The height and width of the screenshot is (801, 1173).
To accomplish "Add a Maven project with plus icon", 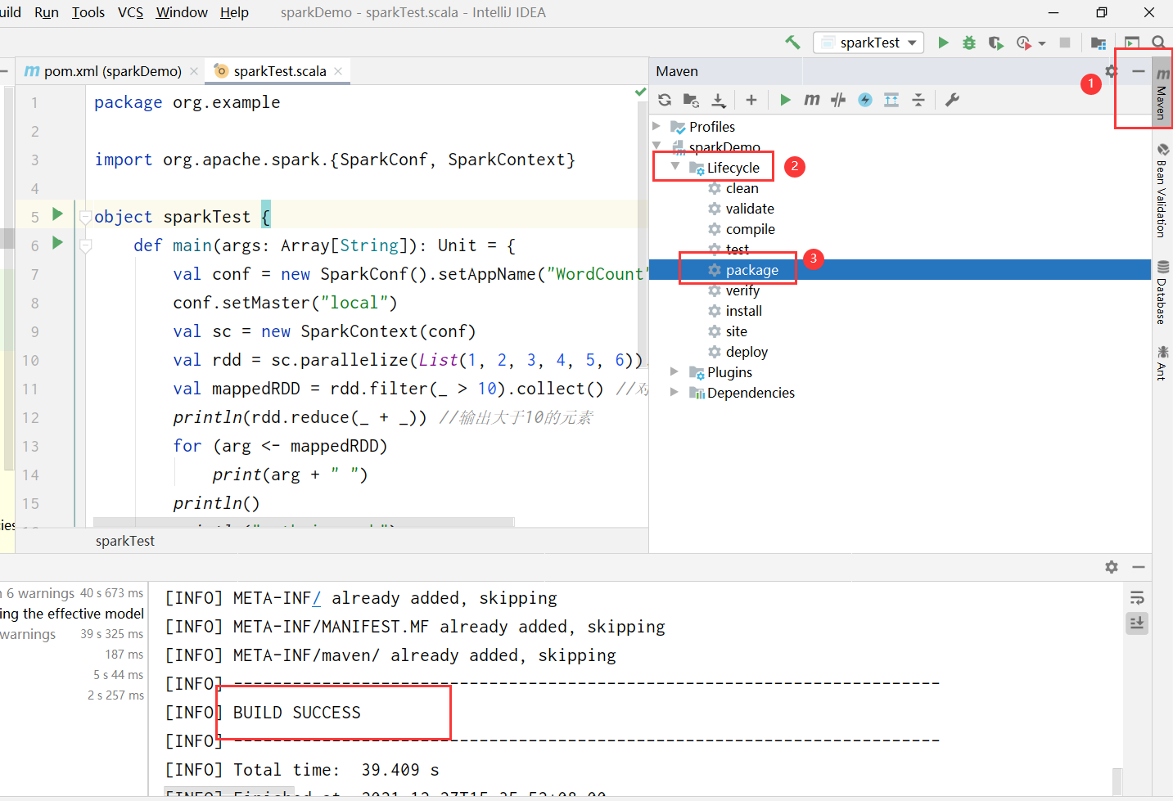I will click(751, 100).
